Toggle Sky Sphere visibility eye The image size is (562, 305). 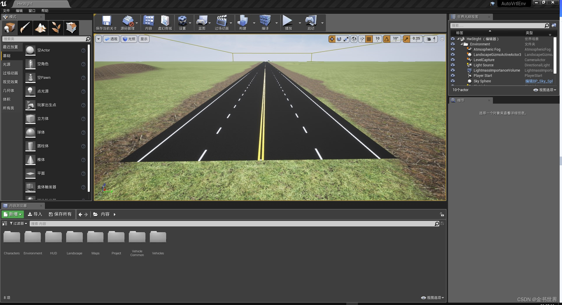point(453,81)
